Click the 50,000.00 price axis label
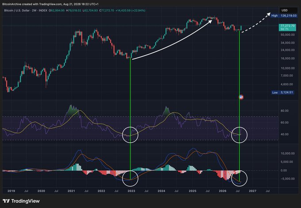Screen dimensions: 301x208 pos(288,35)
